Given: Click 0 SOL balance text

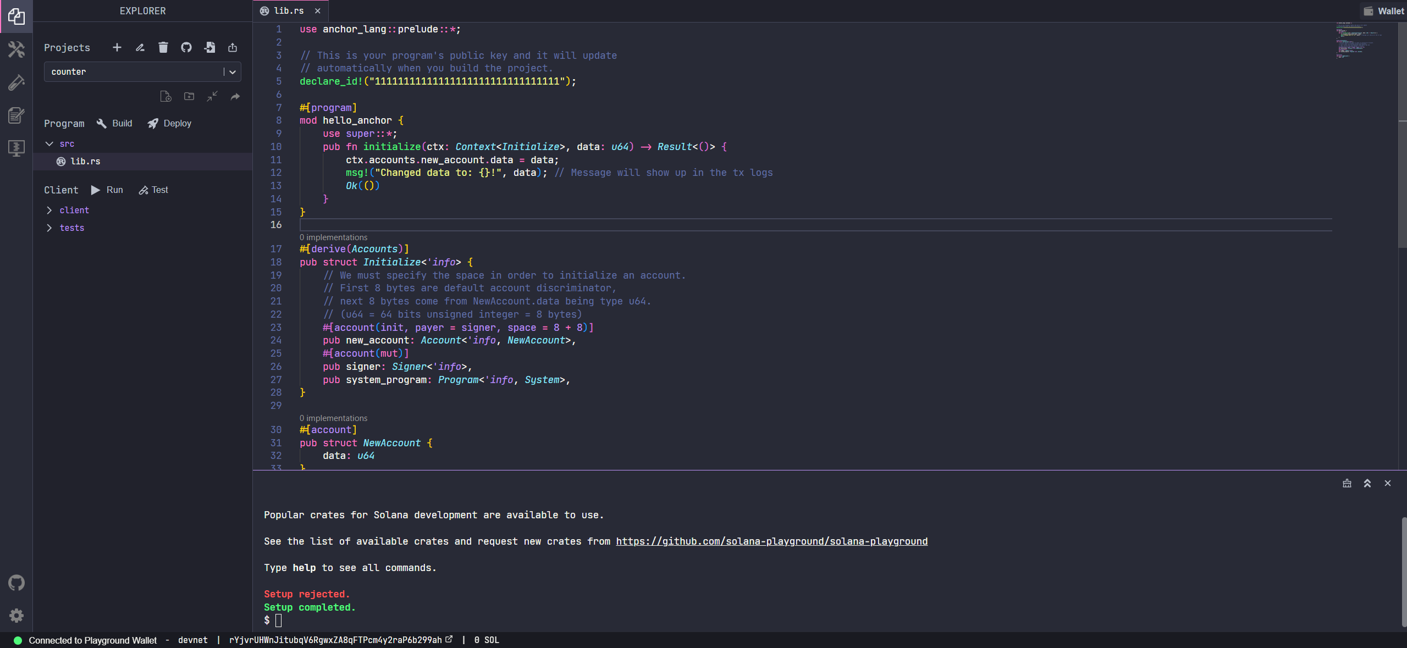Looking at the screenshot, I should [487, 640].
